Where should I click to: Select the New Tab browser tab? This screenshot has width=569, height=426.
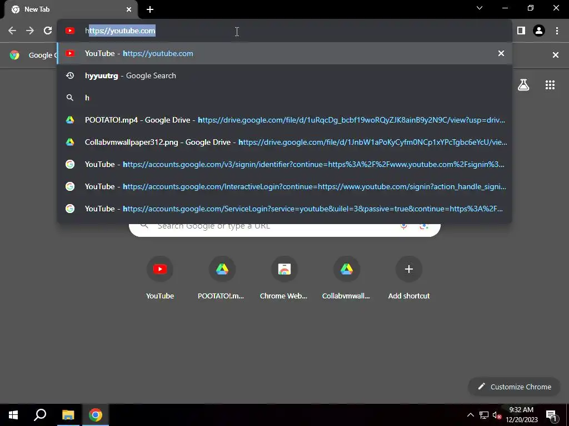(x=71, y=9)
